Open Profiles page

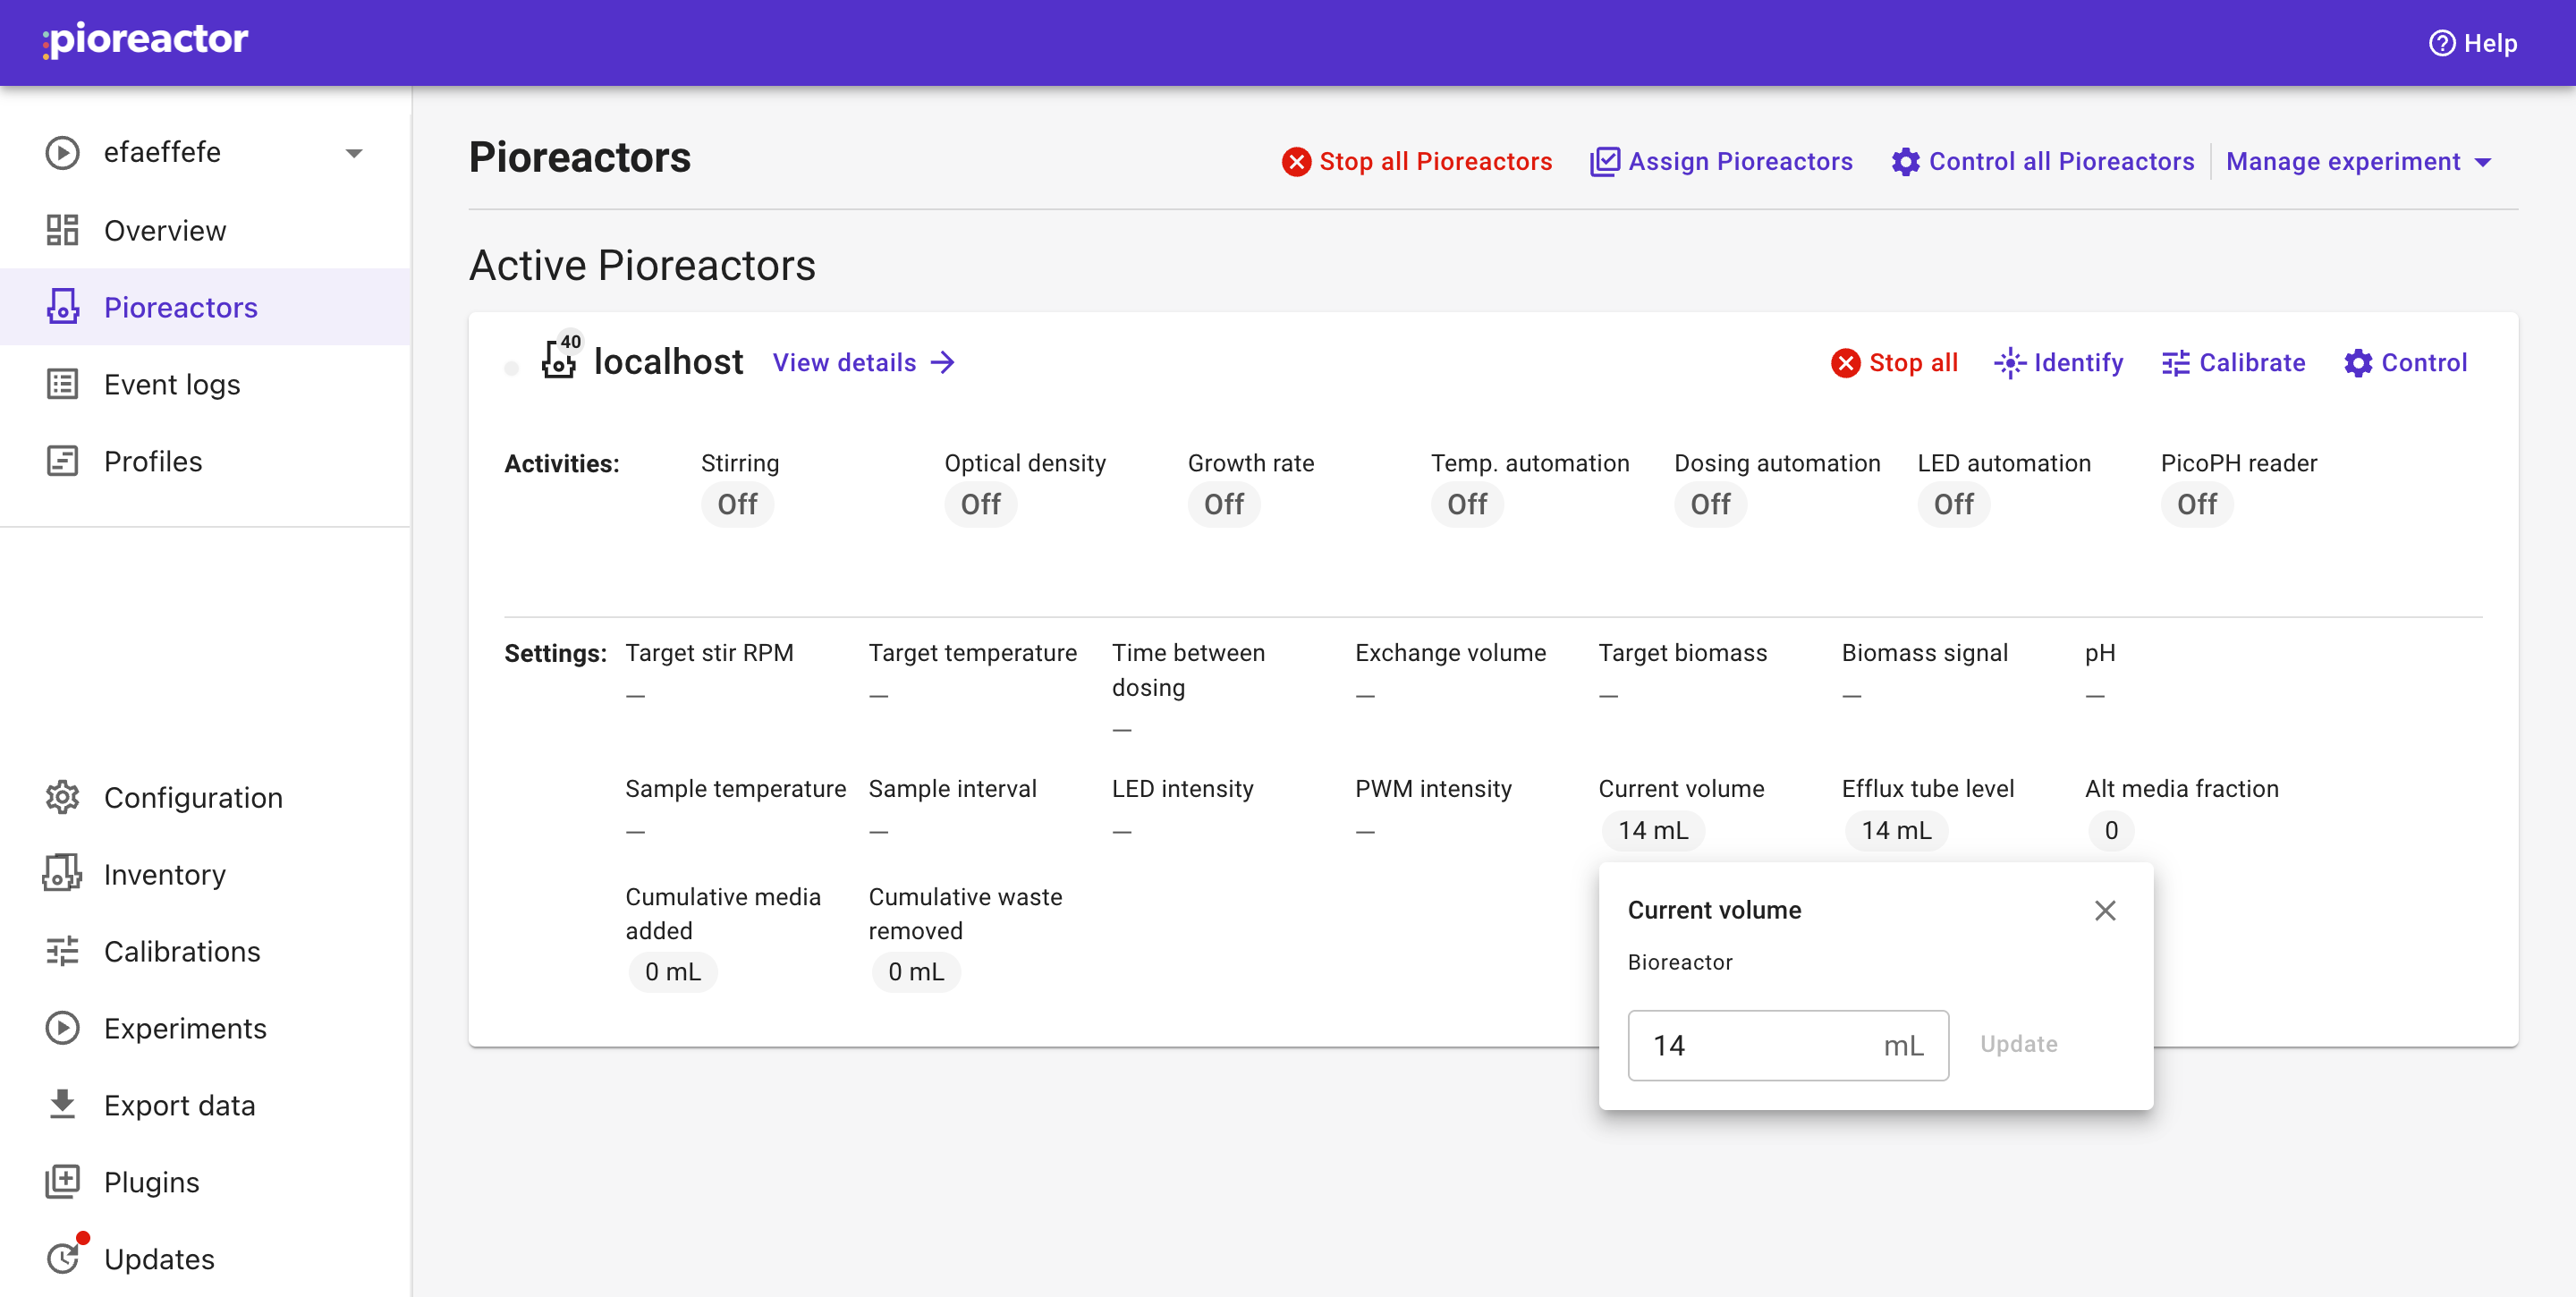153,461
